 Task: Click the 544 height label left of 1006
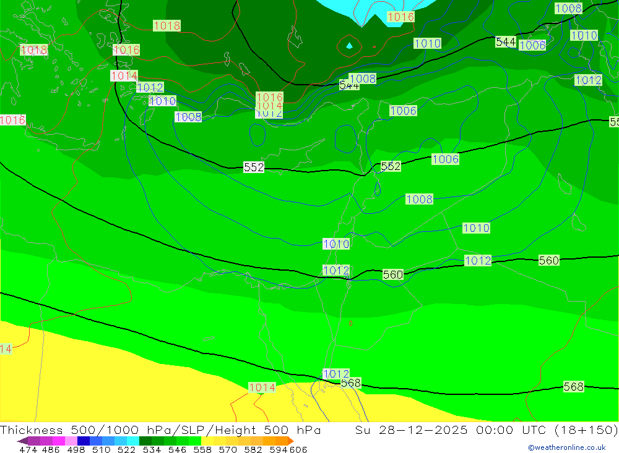tap(506, 42)
